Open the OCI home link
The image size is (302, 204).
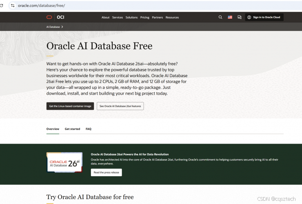coord(60,17)
